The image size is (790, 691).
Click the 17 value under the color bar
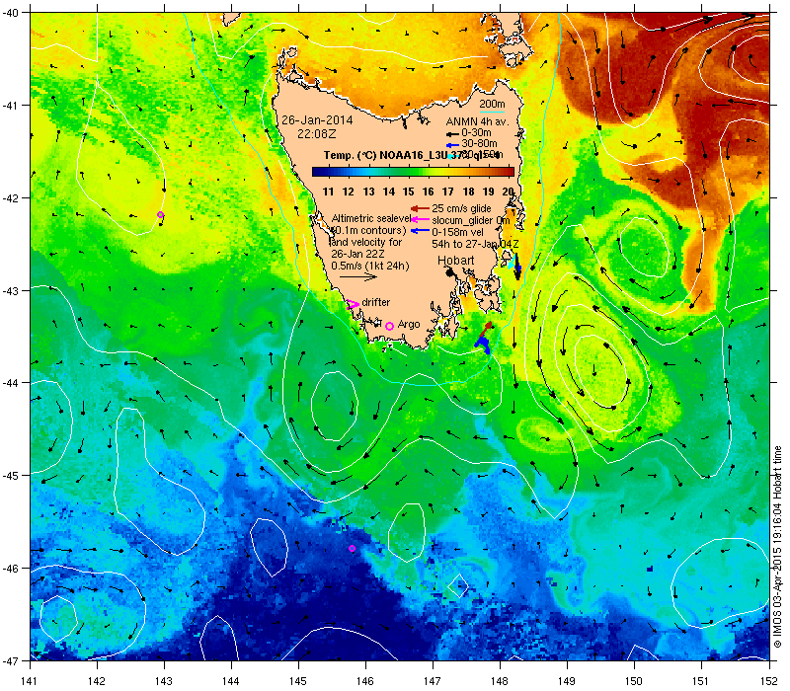tap(448, 192)
